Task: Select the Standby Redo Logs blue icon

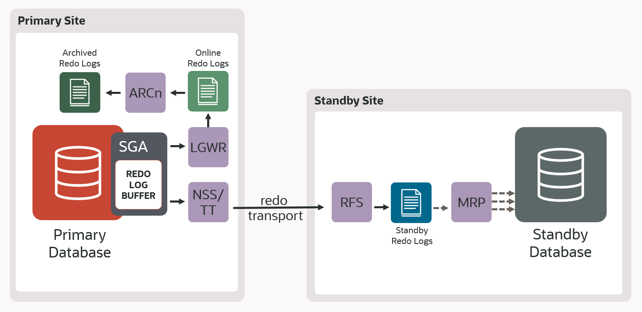Action: [x=411, y=202]
